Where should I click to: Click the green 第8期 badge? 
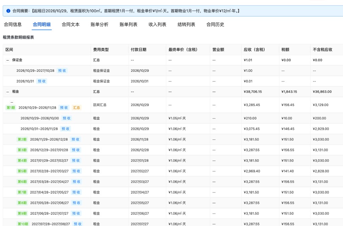pos(22,203)
